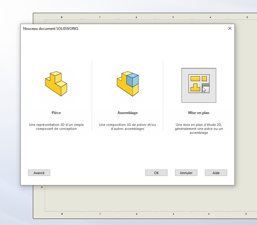
Task: Click description 'Une mise en plan d'étude 2D'
Action: [199, 129]
